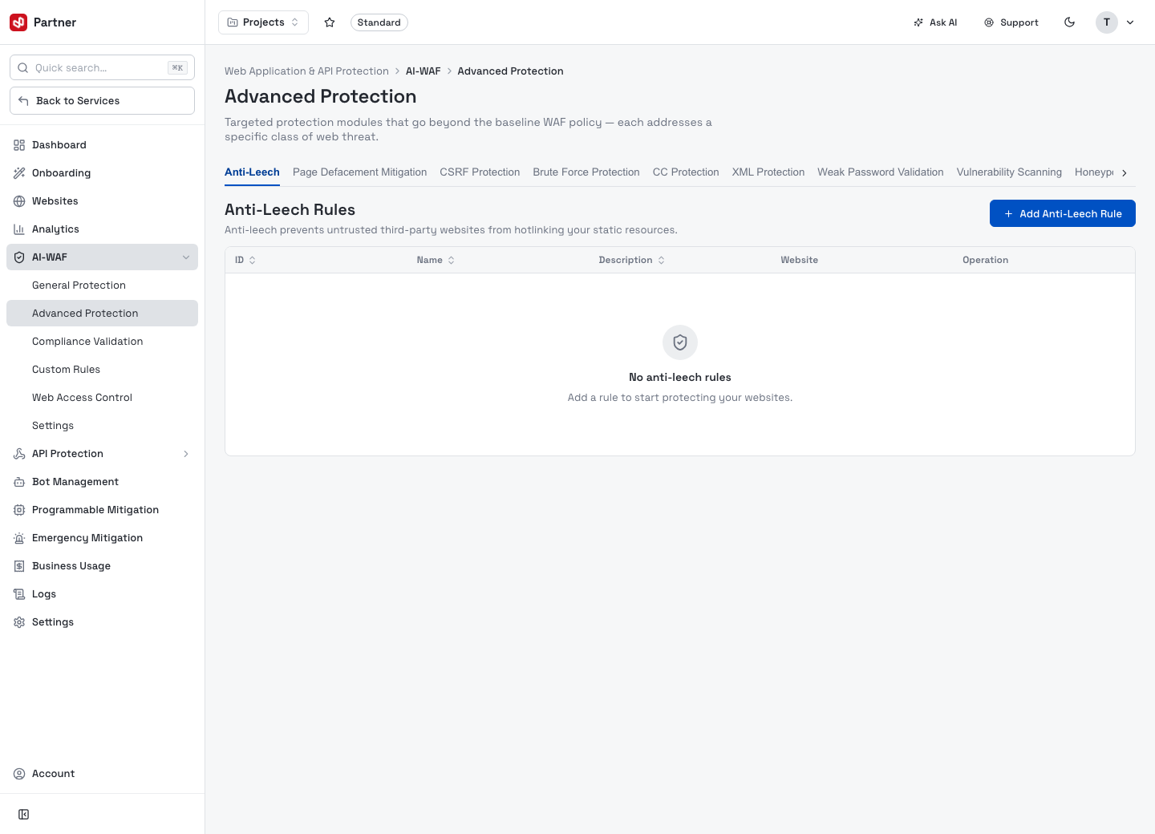Image resolution: width=1155 pixels, height=834 pixels.
Task: Show more tabs with right arrow
Action: click(1125, 172)
